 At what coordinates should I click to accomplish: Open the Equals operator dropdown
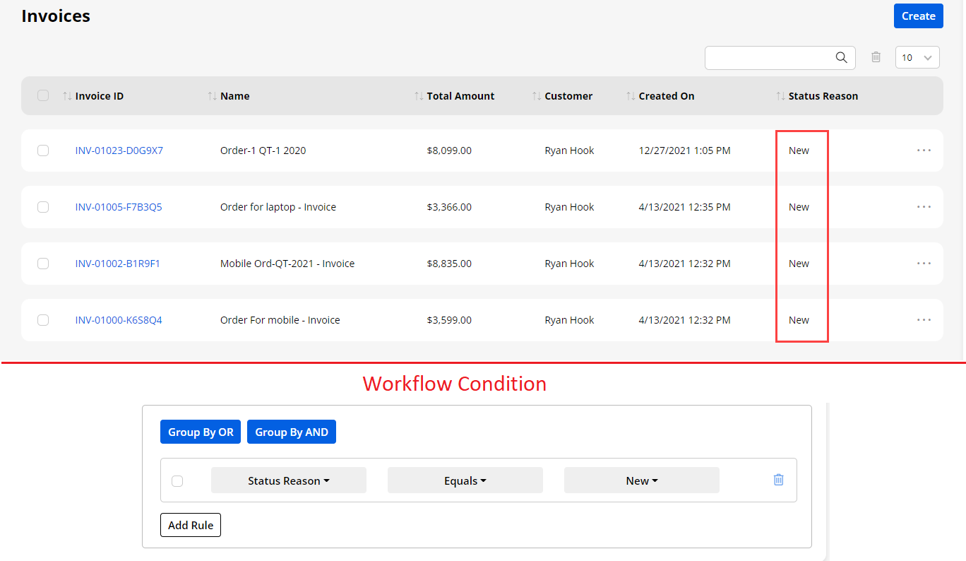(465, 480)
